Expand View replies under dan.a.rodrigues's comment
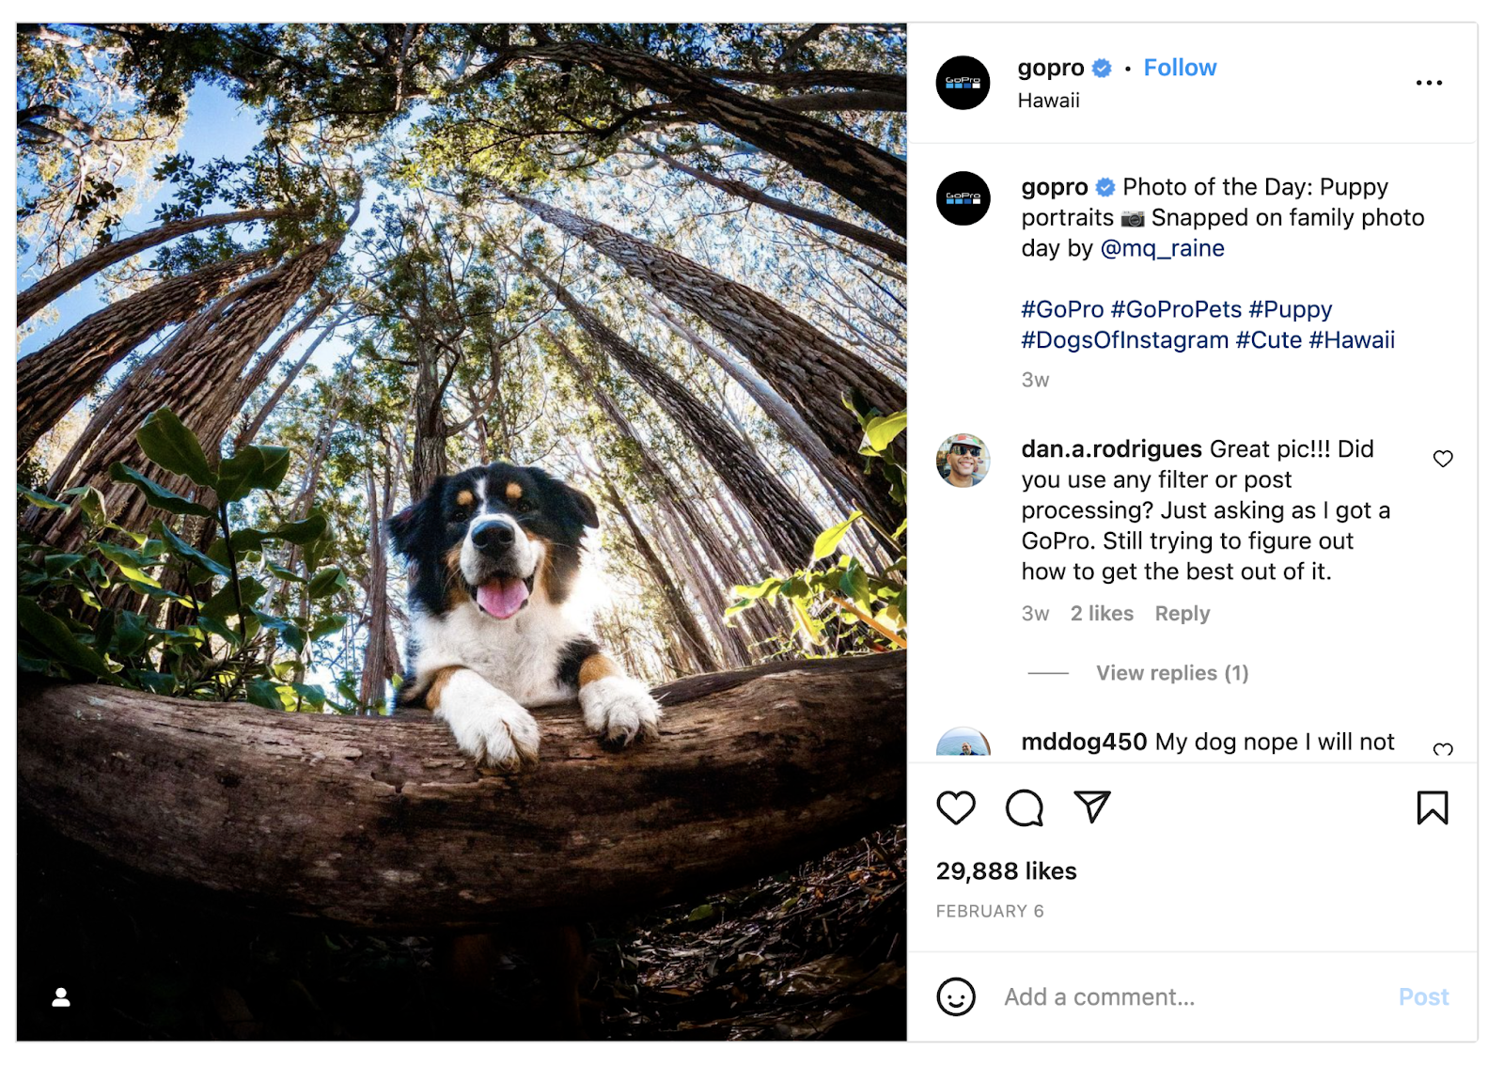Viewport: 1504px width, 1065px height. pyautogui.click(x=1171, y=672)
